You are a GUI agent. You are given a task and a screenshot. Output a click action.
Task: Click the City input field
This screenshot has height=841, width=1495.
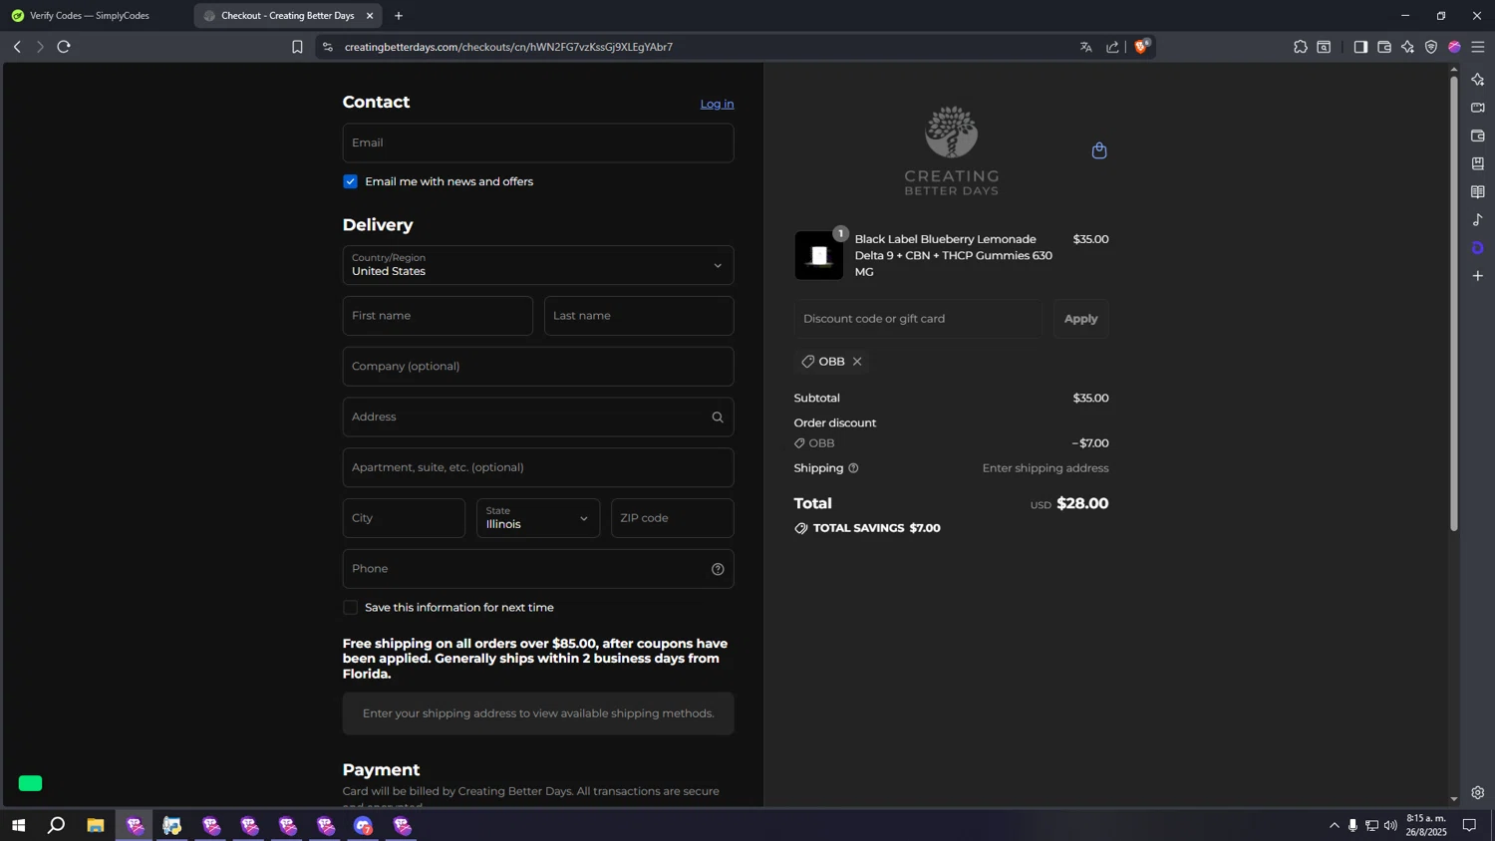click(404, 518)
